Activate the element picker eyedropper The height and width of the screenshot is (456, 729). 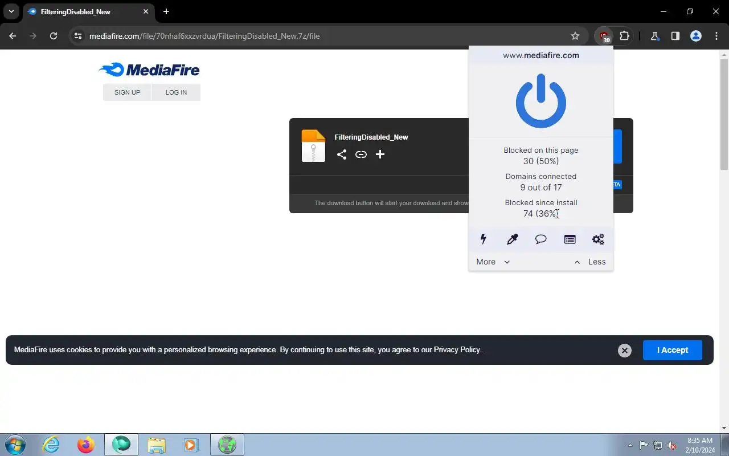512,239
